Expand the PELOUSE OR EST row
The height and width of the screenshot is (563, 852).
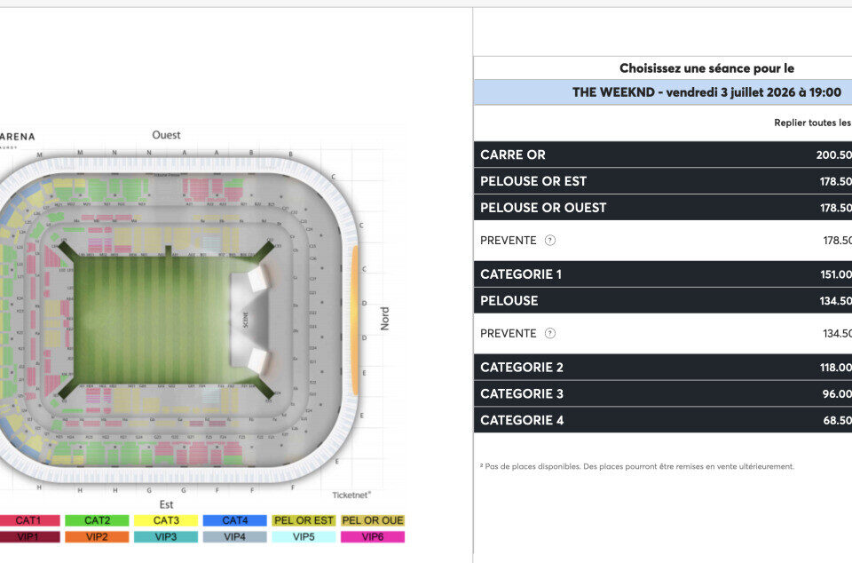point(663,181)
